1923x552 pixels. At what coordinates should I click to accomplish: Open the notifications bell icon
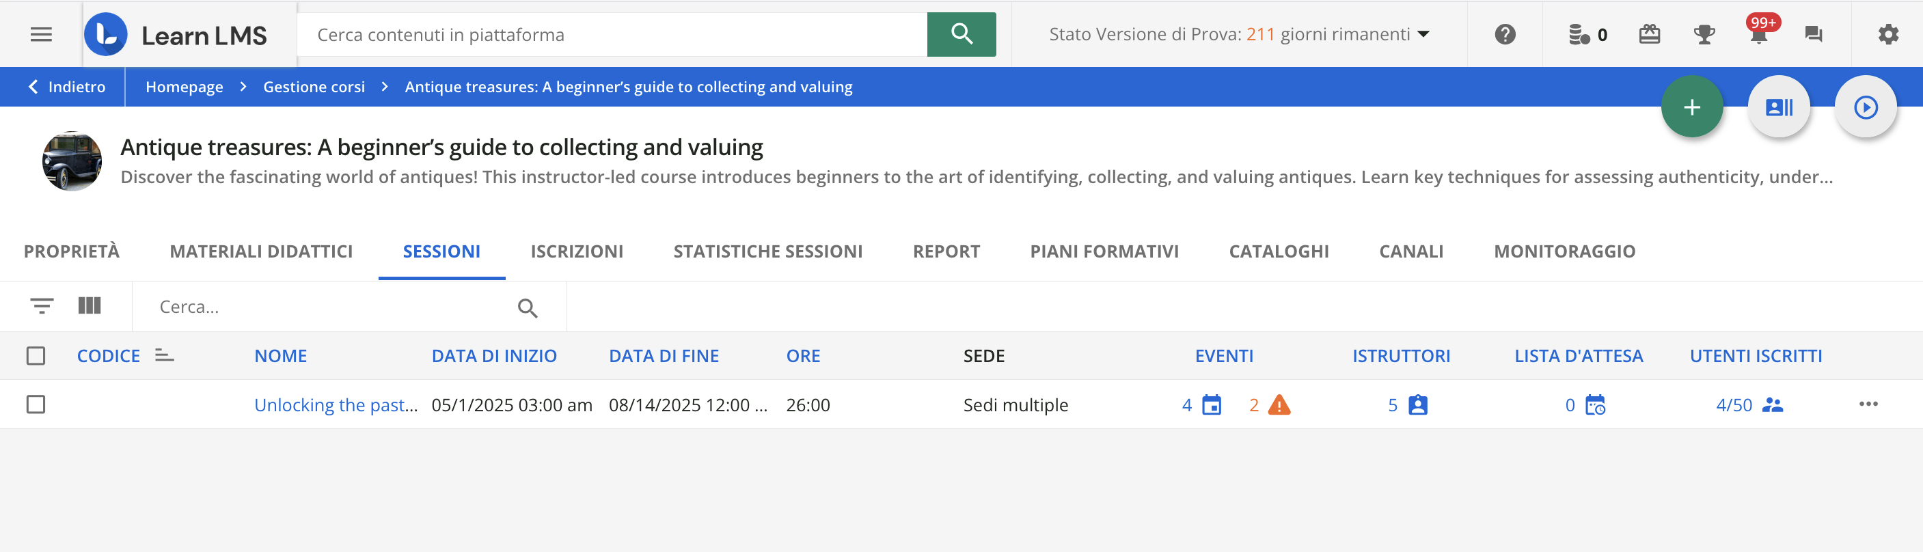pyautogui.click(x=1758, y=35)
